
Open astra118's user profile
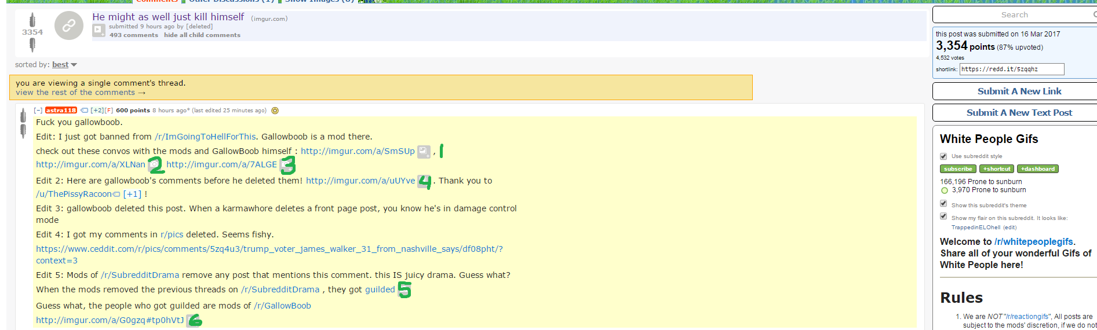click(x=61, y=110)
